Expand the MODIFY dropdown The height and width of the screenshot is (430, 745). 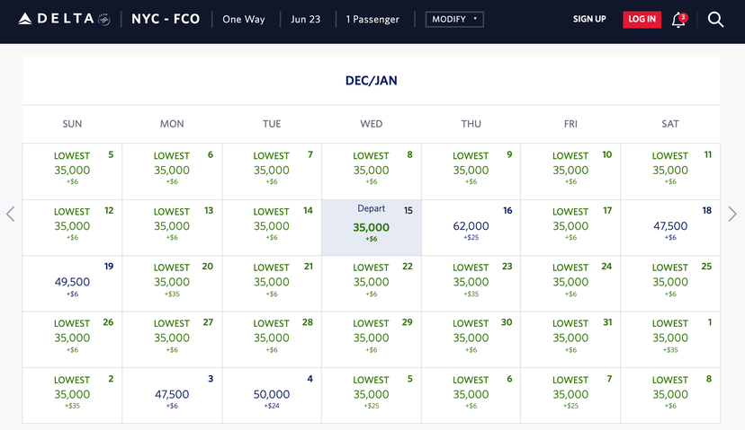pyautogui.click(x=454, y=19)
